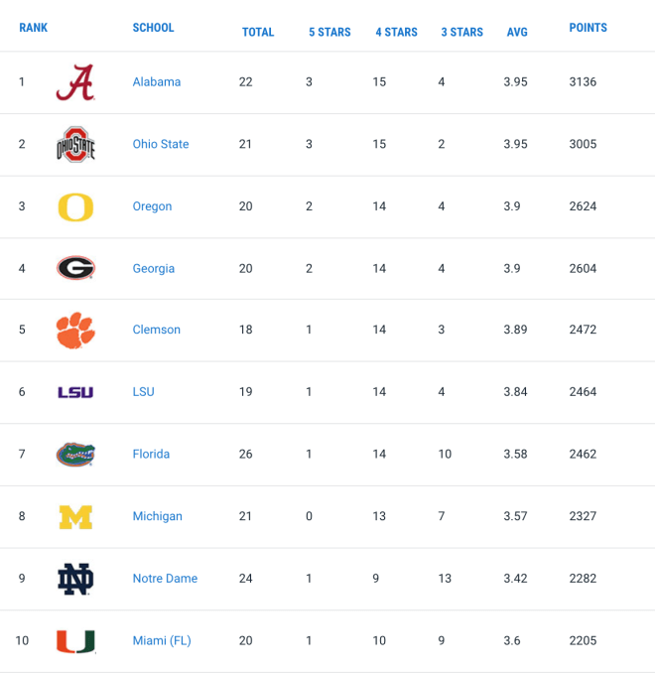Click the purple LSU logo
The image size is (655, 673).
(75, 392)
